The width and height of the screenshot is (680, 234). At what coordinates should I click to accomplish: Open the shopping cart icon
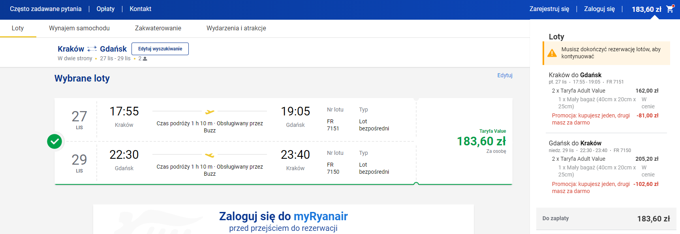pos(670,9)
